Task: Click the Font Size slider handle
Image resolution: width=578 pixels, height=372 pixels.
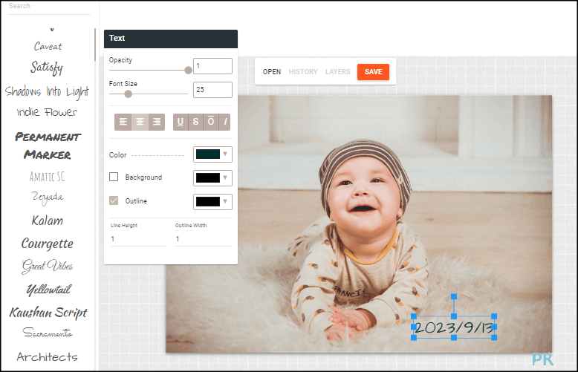Action: [128, 94]
